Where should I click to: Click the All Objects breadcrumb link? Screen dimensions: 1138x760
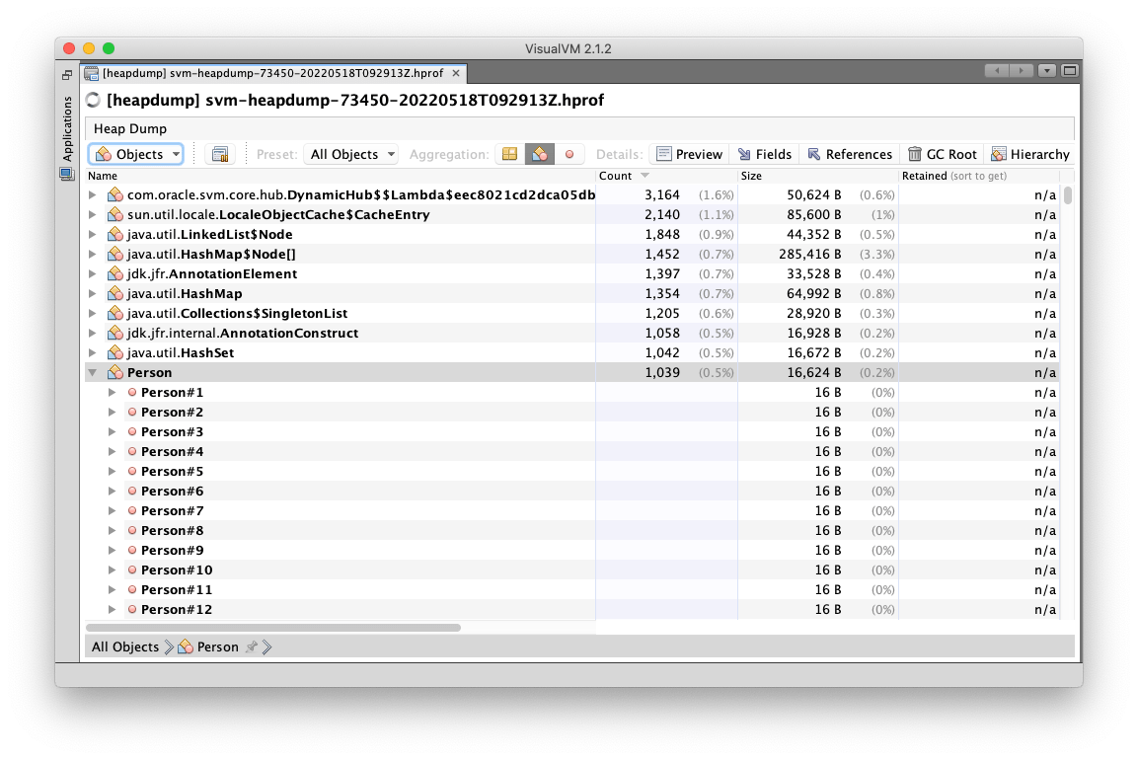coord(124,646)
